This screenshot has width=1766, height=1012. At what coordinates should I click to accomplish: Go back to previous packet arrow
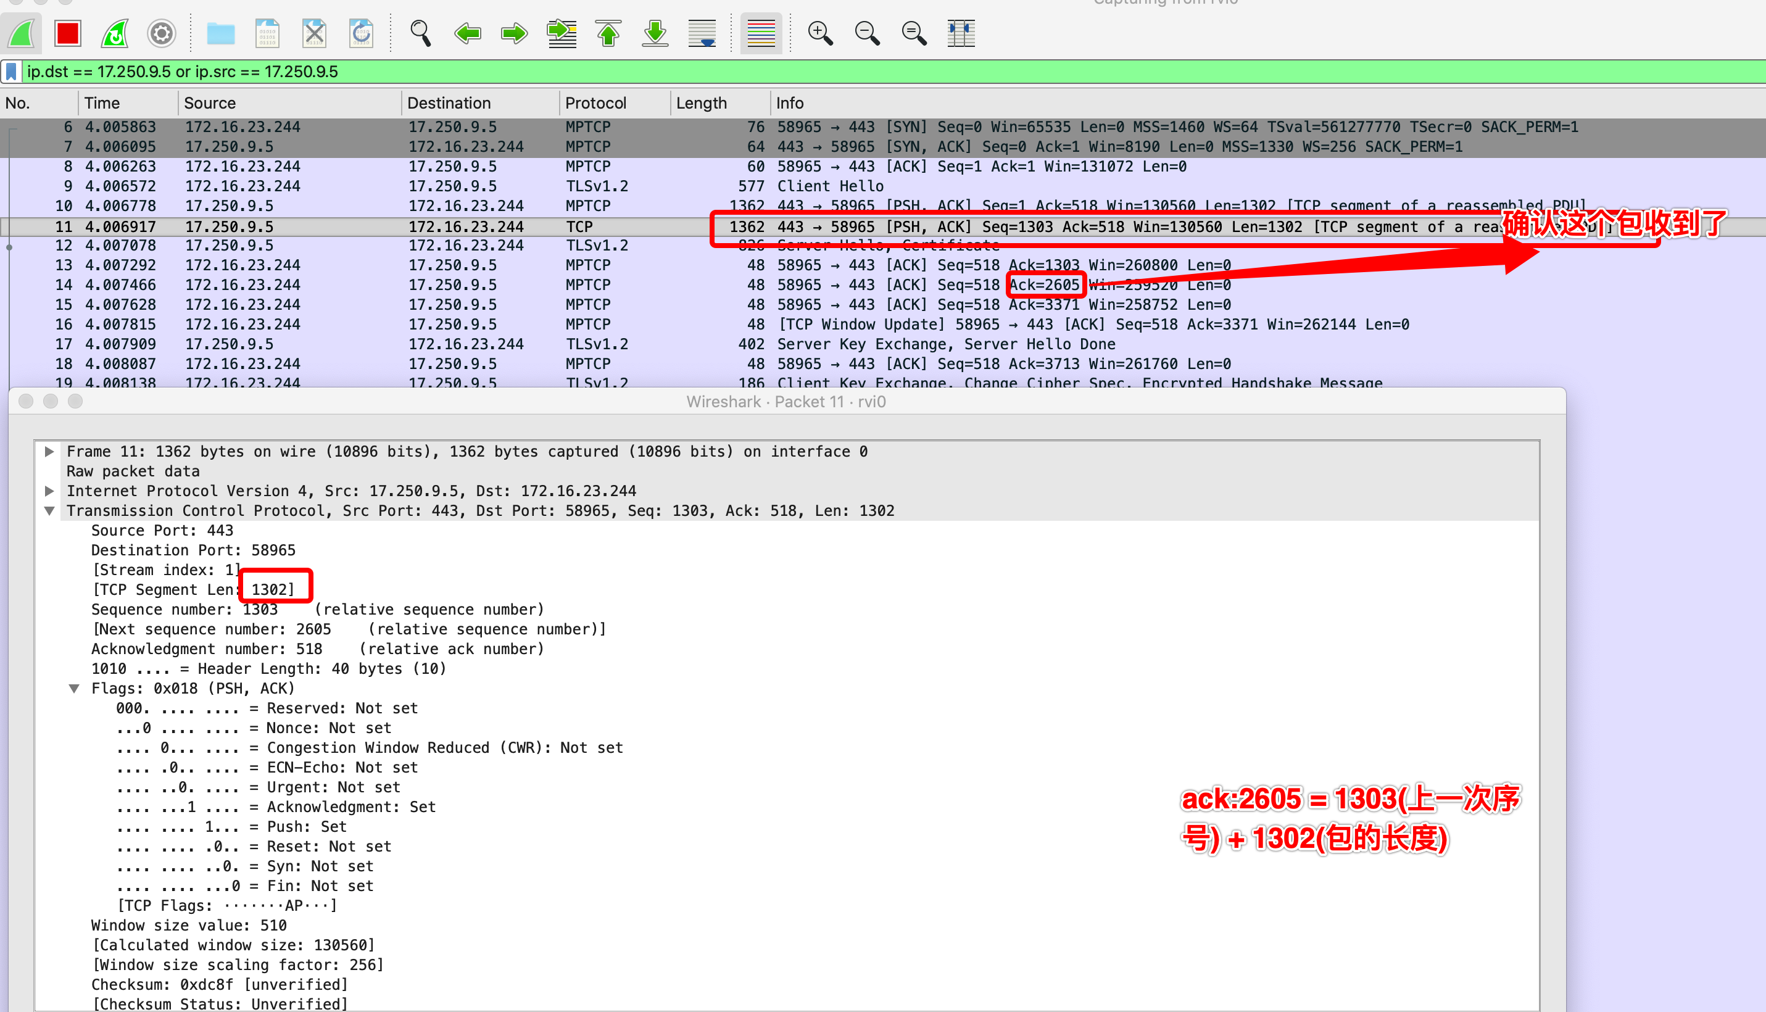click(x=468, y=33)
